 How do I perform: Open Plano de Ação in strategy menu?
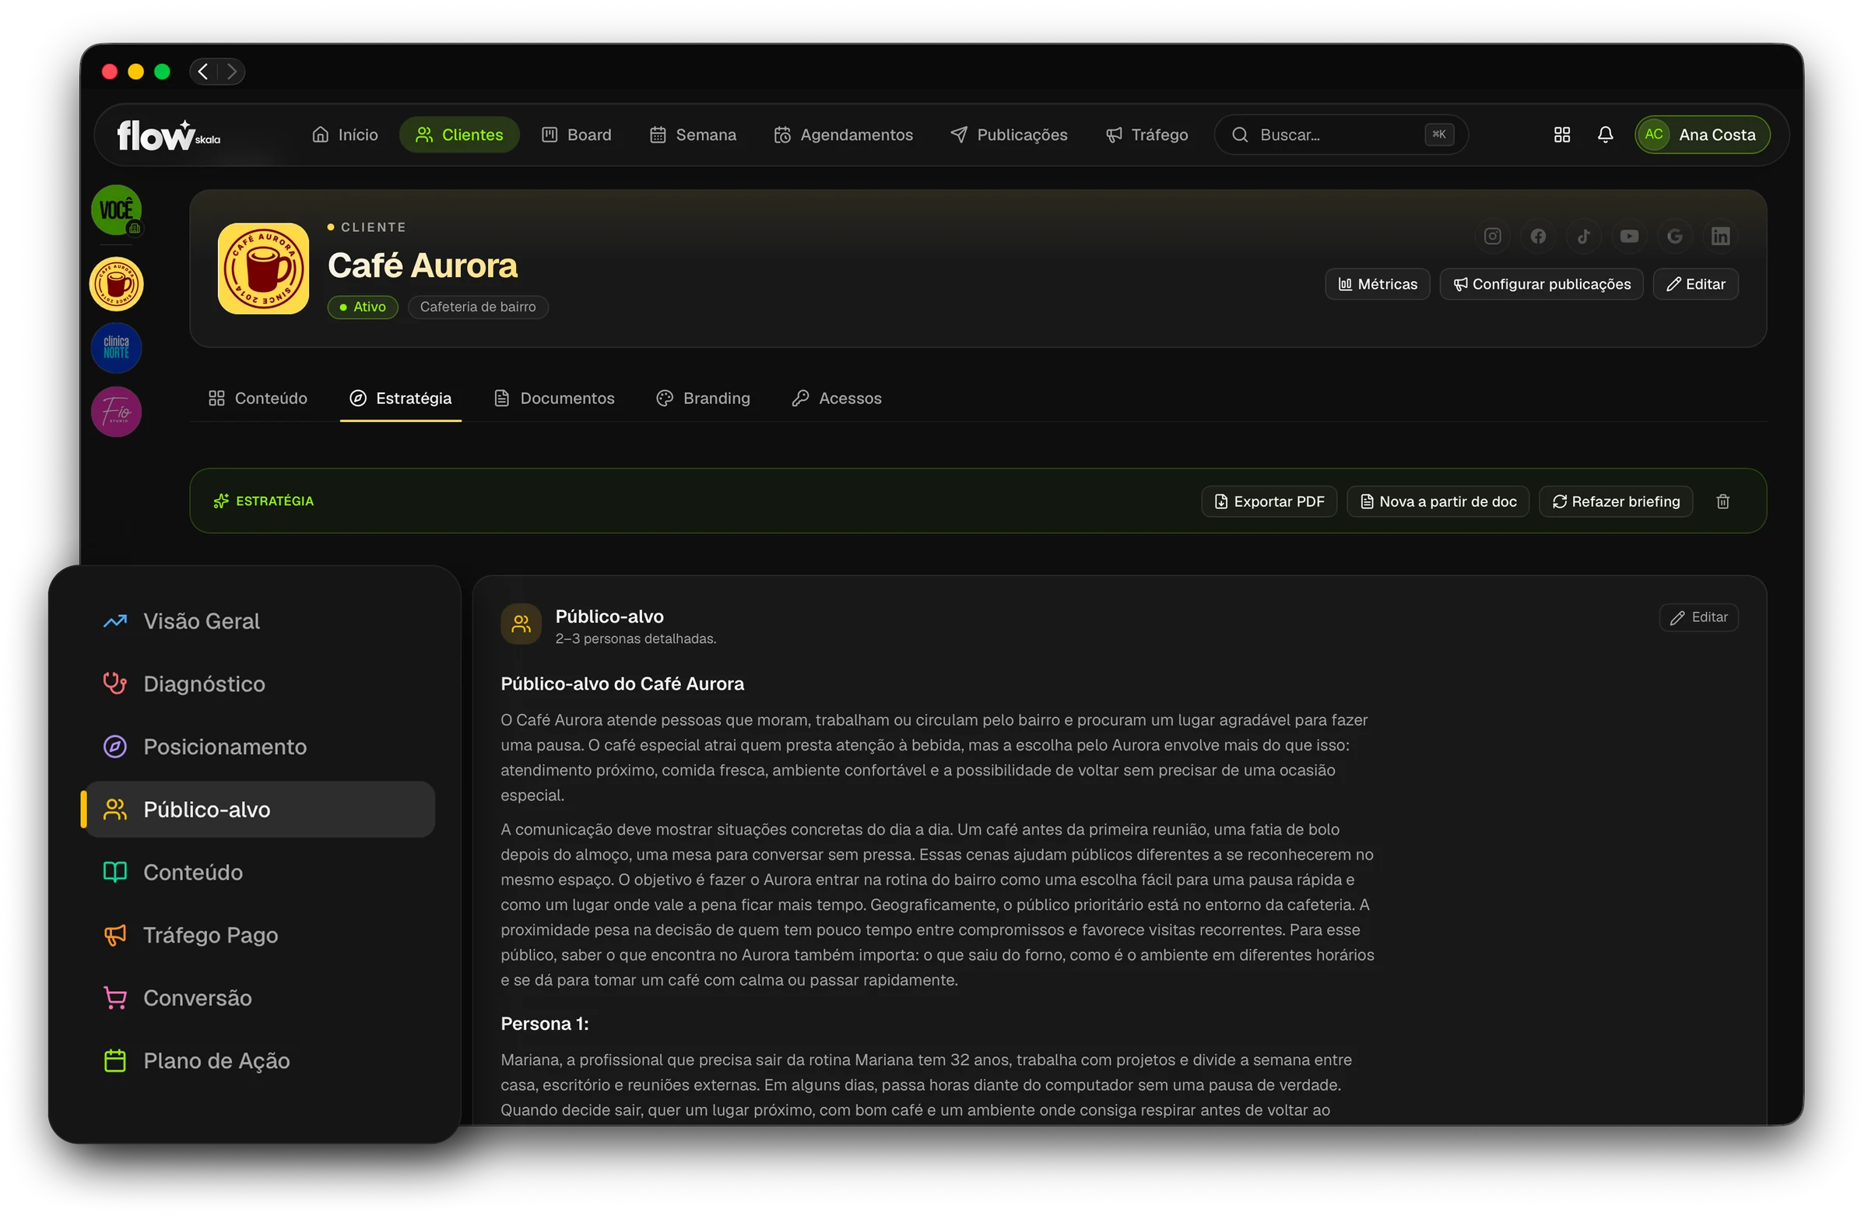(259, 1060)
